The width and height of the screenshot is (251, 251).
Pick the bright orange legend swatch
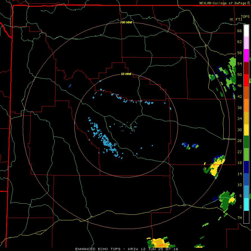tap(246, 105)
